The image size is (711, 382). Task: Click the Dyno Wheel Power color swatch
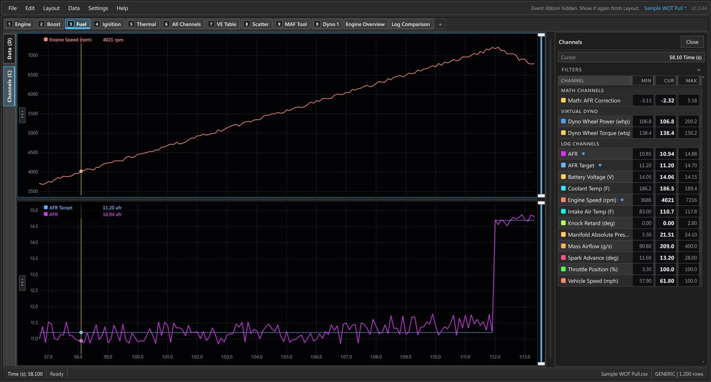tap(563, 121)
